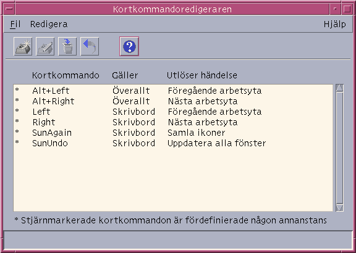The width and height of the screenshot is (356, 253).
Task: Click the vertical scrollbar track
Action: click(340, 147)
